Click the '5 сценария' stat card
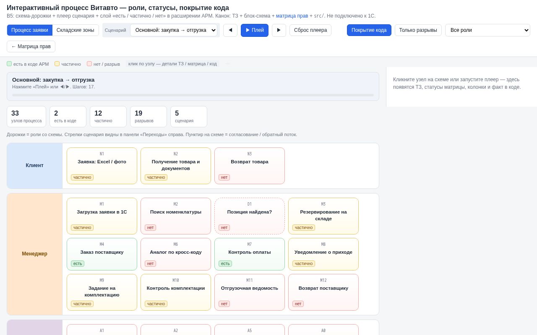537x335 pixels. click(x=189, y=116)
